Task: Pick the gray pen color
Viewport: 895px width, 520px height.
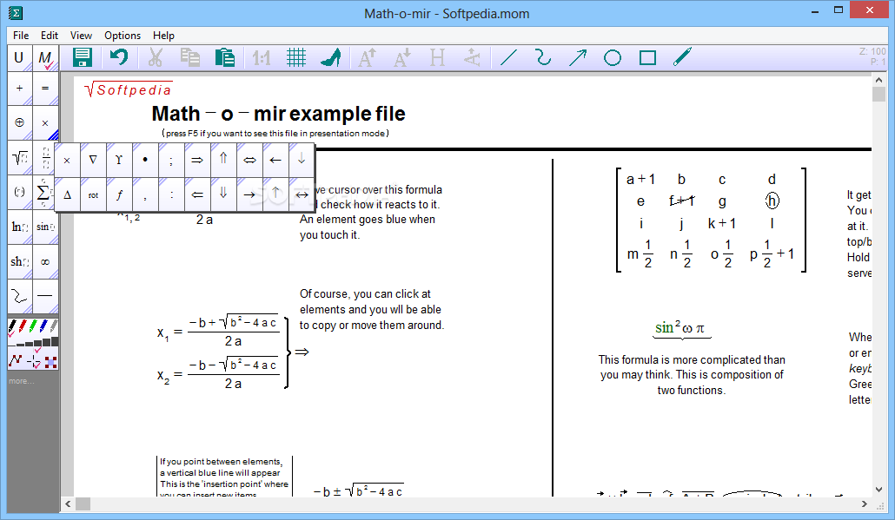Action: (x=54, y=326)
